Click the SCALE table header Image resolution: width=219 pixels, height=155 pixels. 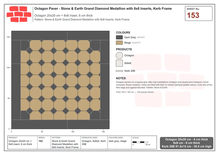(136, 138)
